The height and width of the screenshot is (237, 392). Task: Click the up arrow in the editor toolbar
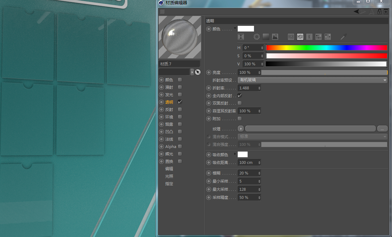372,12
